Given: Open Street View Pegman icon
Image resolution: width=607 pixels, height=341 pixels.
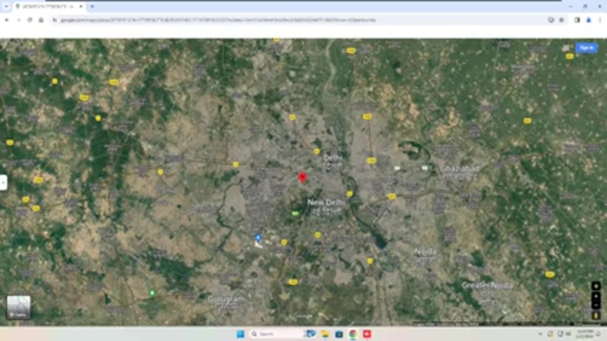Looking at the screenshot, I should click(x=596, y=315).
